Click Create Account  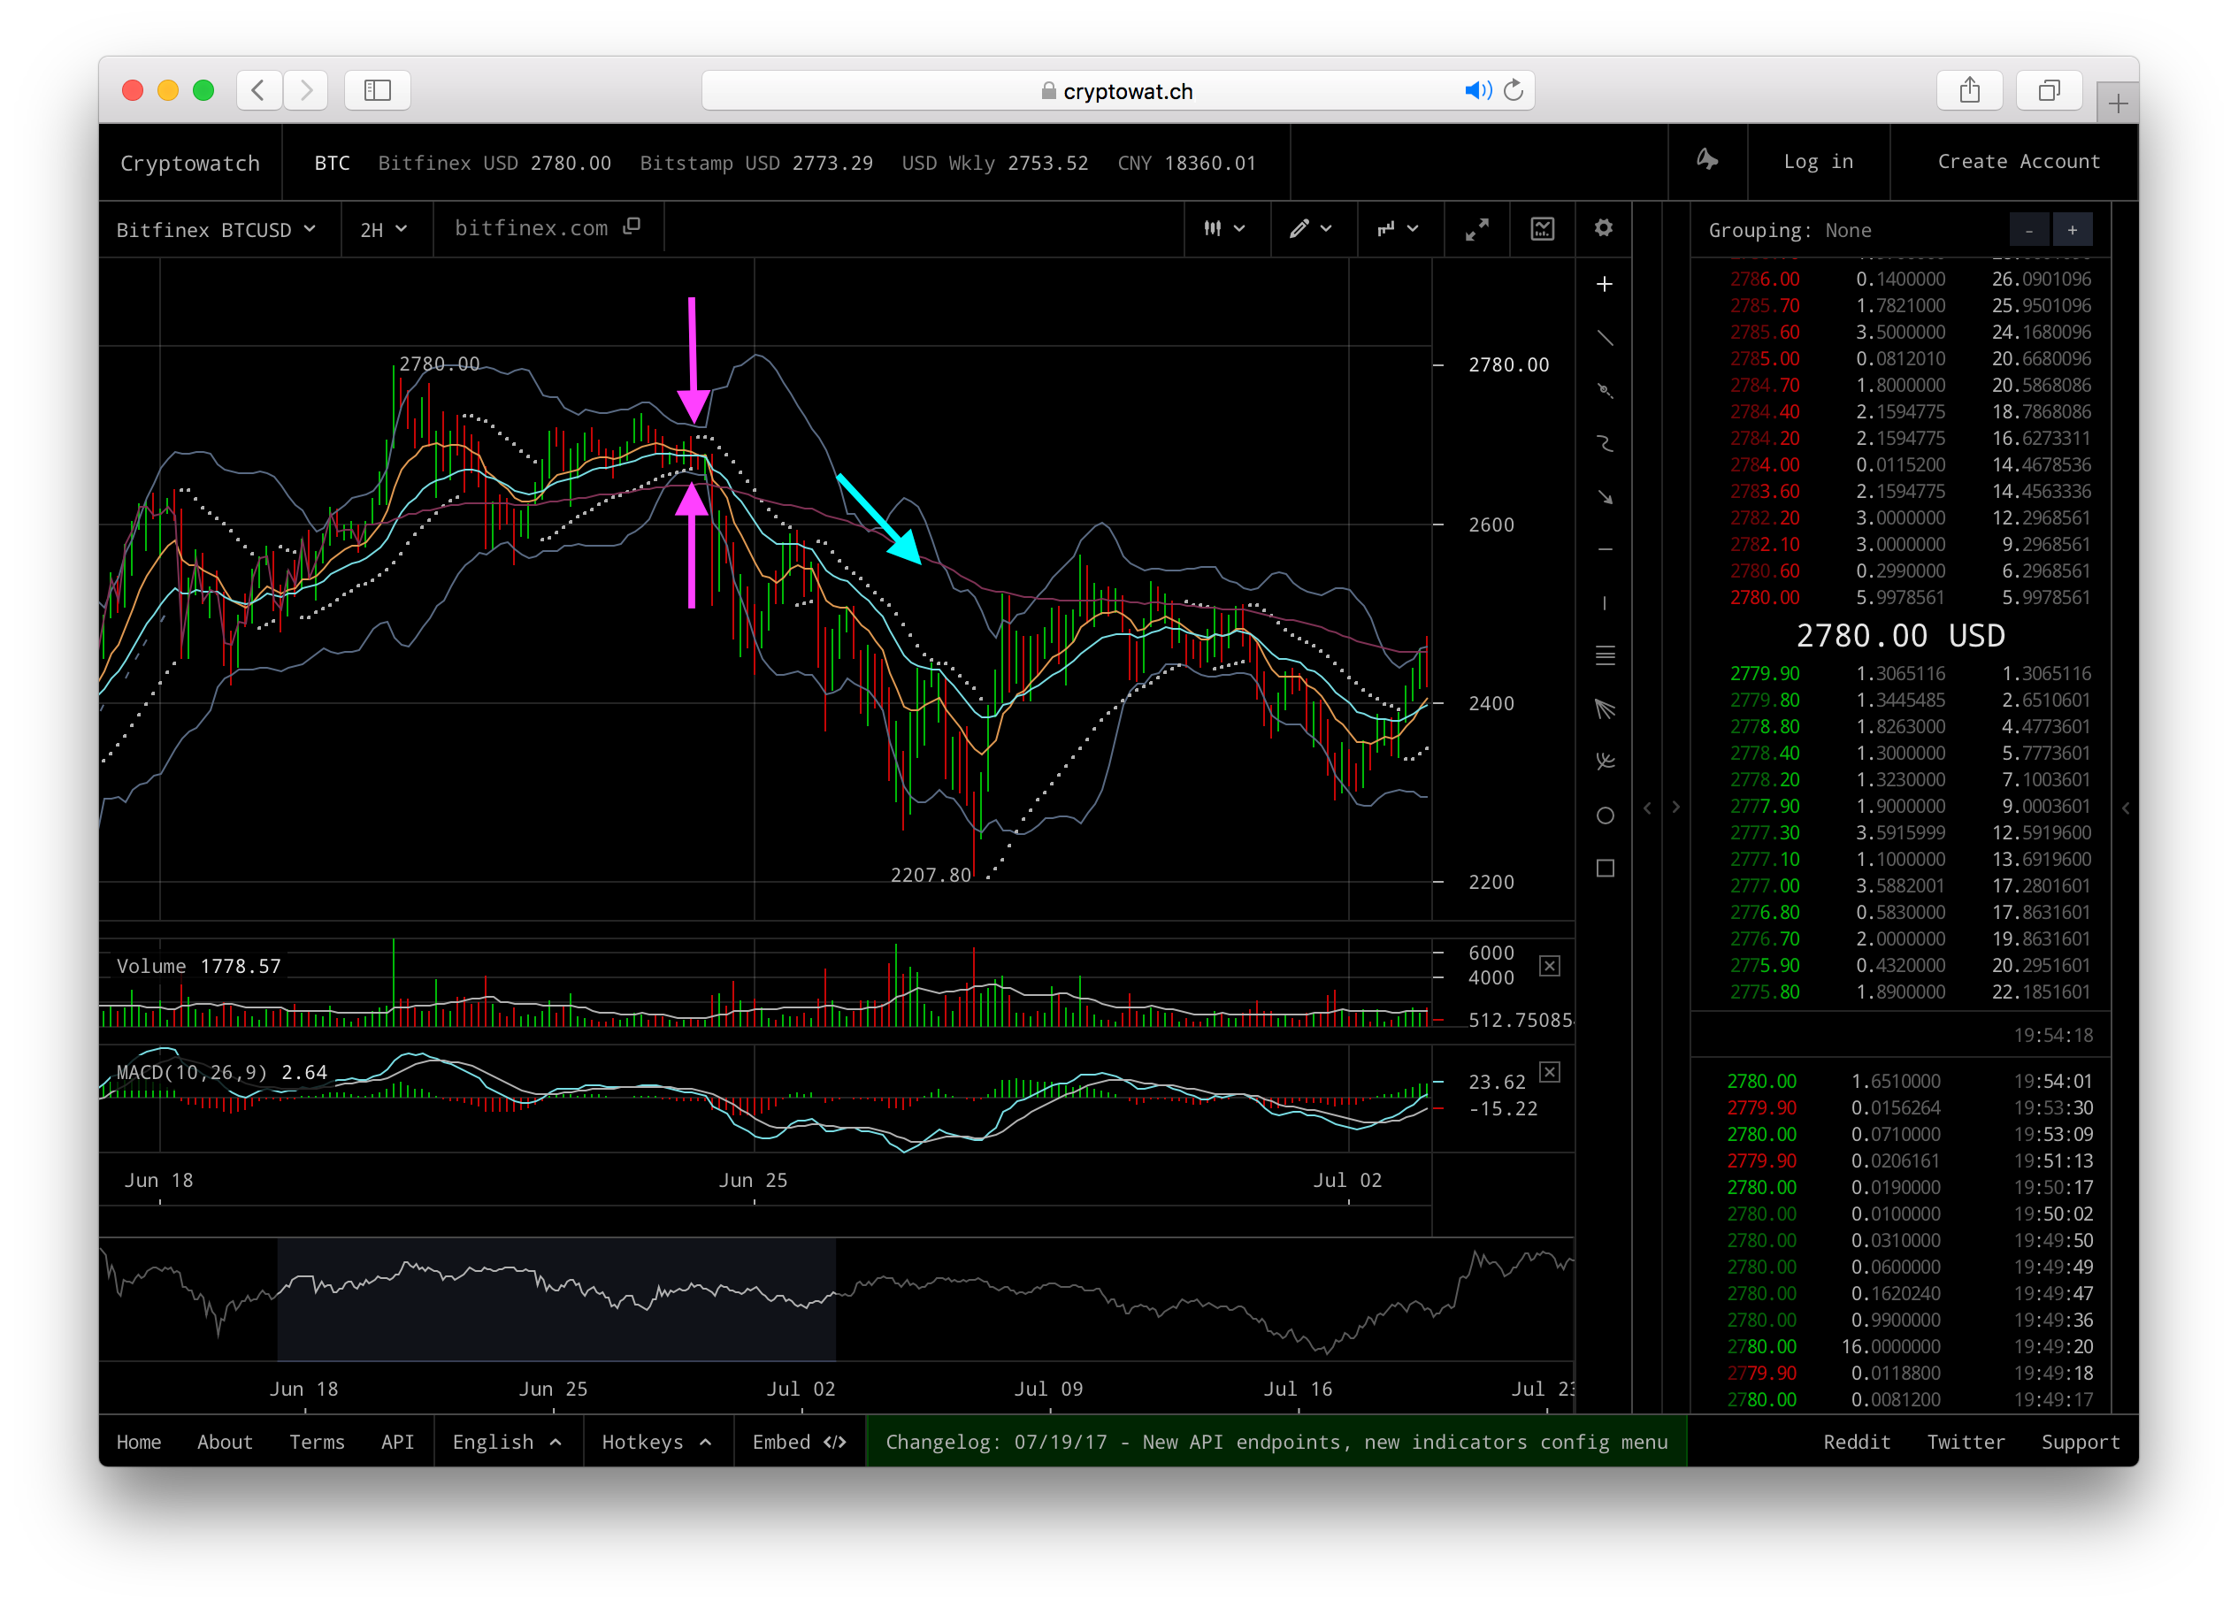(x=2018, y=162)
